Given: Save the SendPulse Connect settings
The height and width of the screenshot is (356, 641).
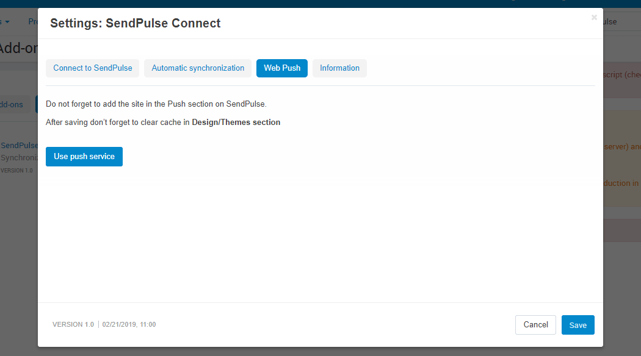Looking at the screenshot, I should pos(578,325).
